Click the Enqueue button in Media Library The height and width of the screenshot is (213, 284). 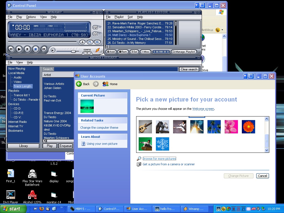click(x=65, y=146)
